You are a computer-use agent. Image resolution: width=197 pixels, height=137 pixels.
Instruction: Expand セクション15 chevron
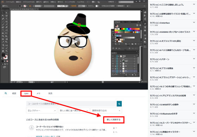[194, 131]
